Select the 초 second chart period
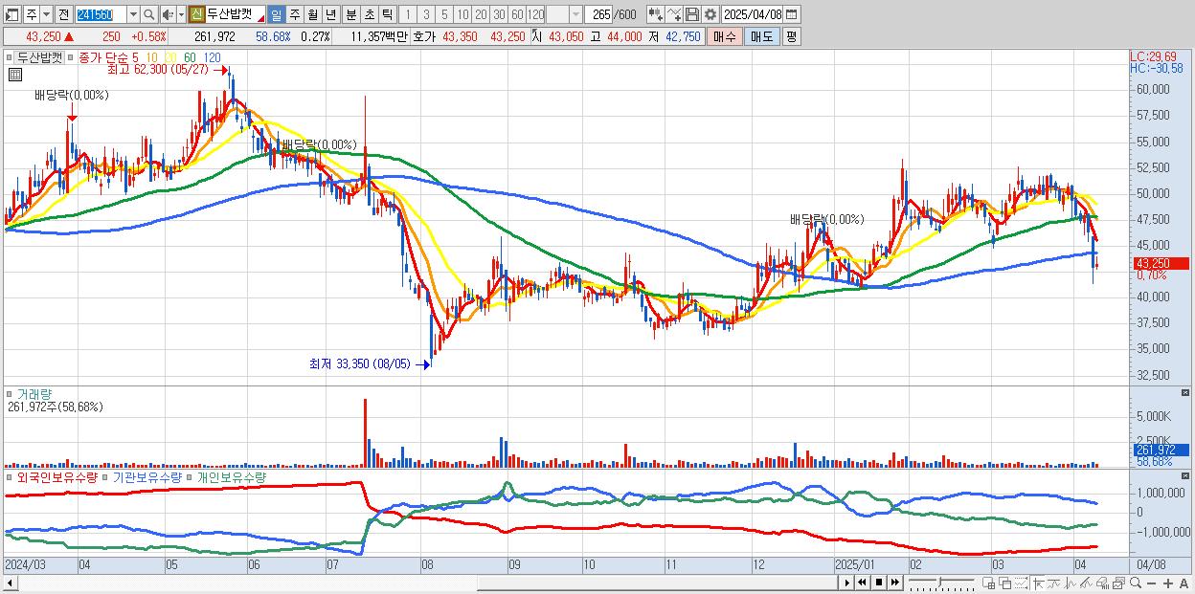Image resolution: width=1195 pixels, height=594 pixels. 370,14
